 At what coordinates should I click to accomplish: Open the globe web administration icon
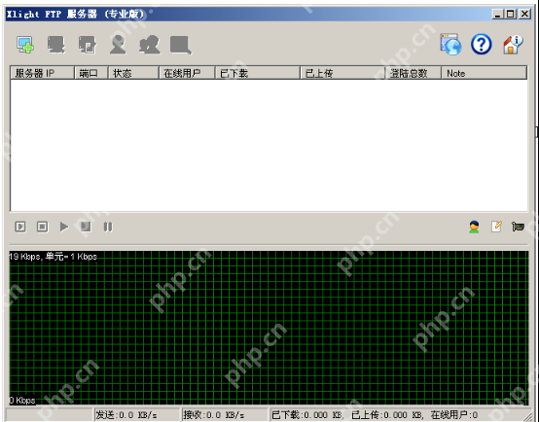(x=451, y=44)
